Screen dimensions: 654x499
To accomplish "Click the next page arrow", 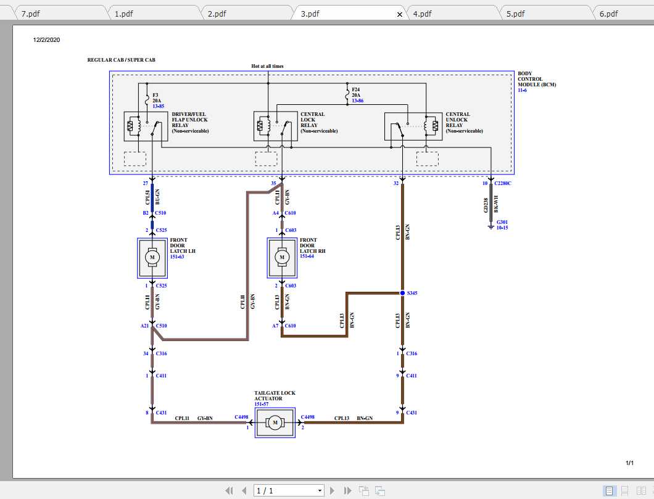I will tap(333, 490).
